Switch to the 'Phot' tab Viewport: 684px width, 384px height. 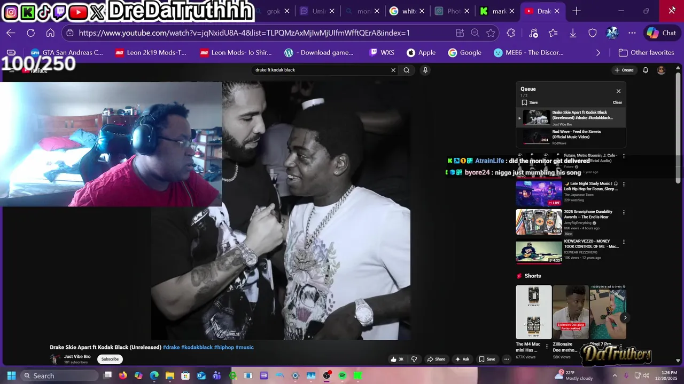pos(454,11)
